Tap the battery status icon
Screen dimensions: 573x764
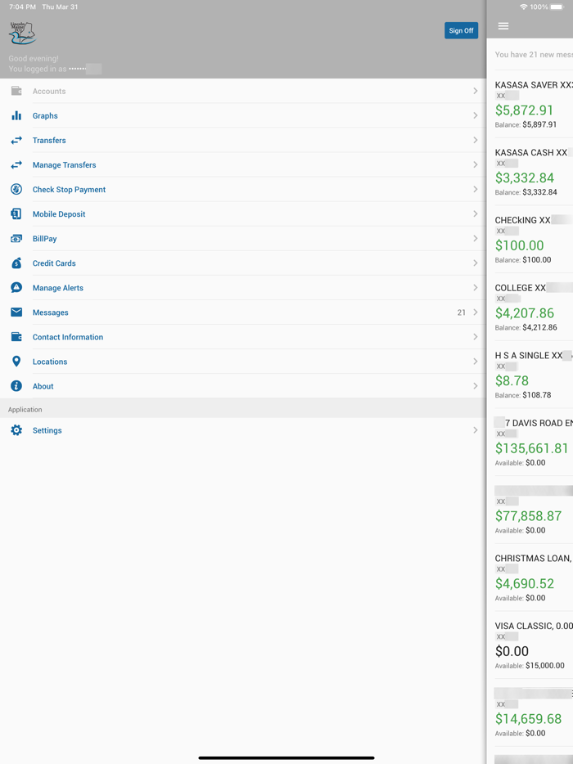point(557,7)
